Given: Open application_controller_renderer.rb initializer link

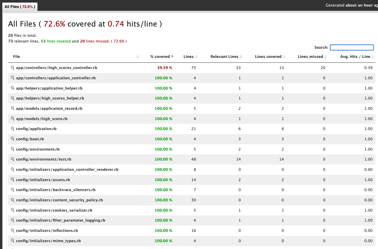Looking at the screenshot, I should [67, 169].
